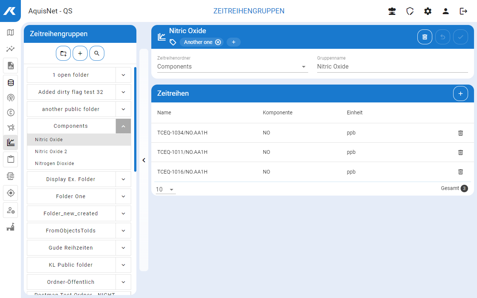Image resolution: width=477 pixels, height=298 pixels.
Task: Collapse the left panel with arrow
Action: tap(144, 160)
